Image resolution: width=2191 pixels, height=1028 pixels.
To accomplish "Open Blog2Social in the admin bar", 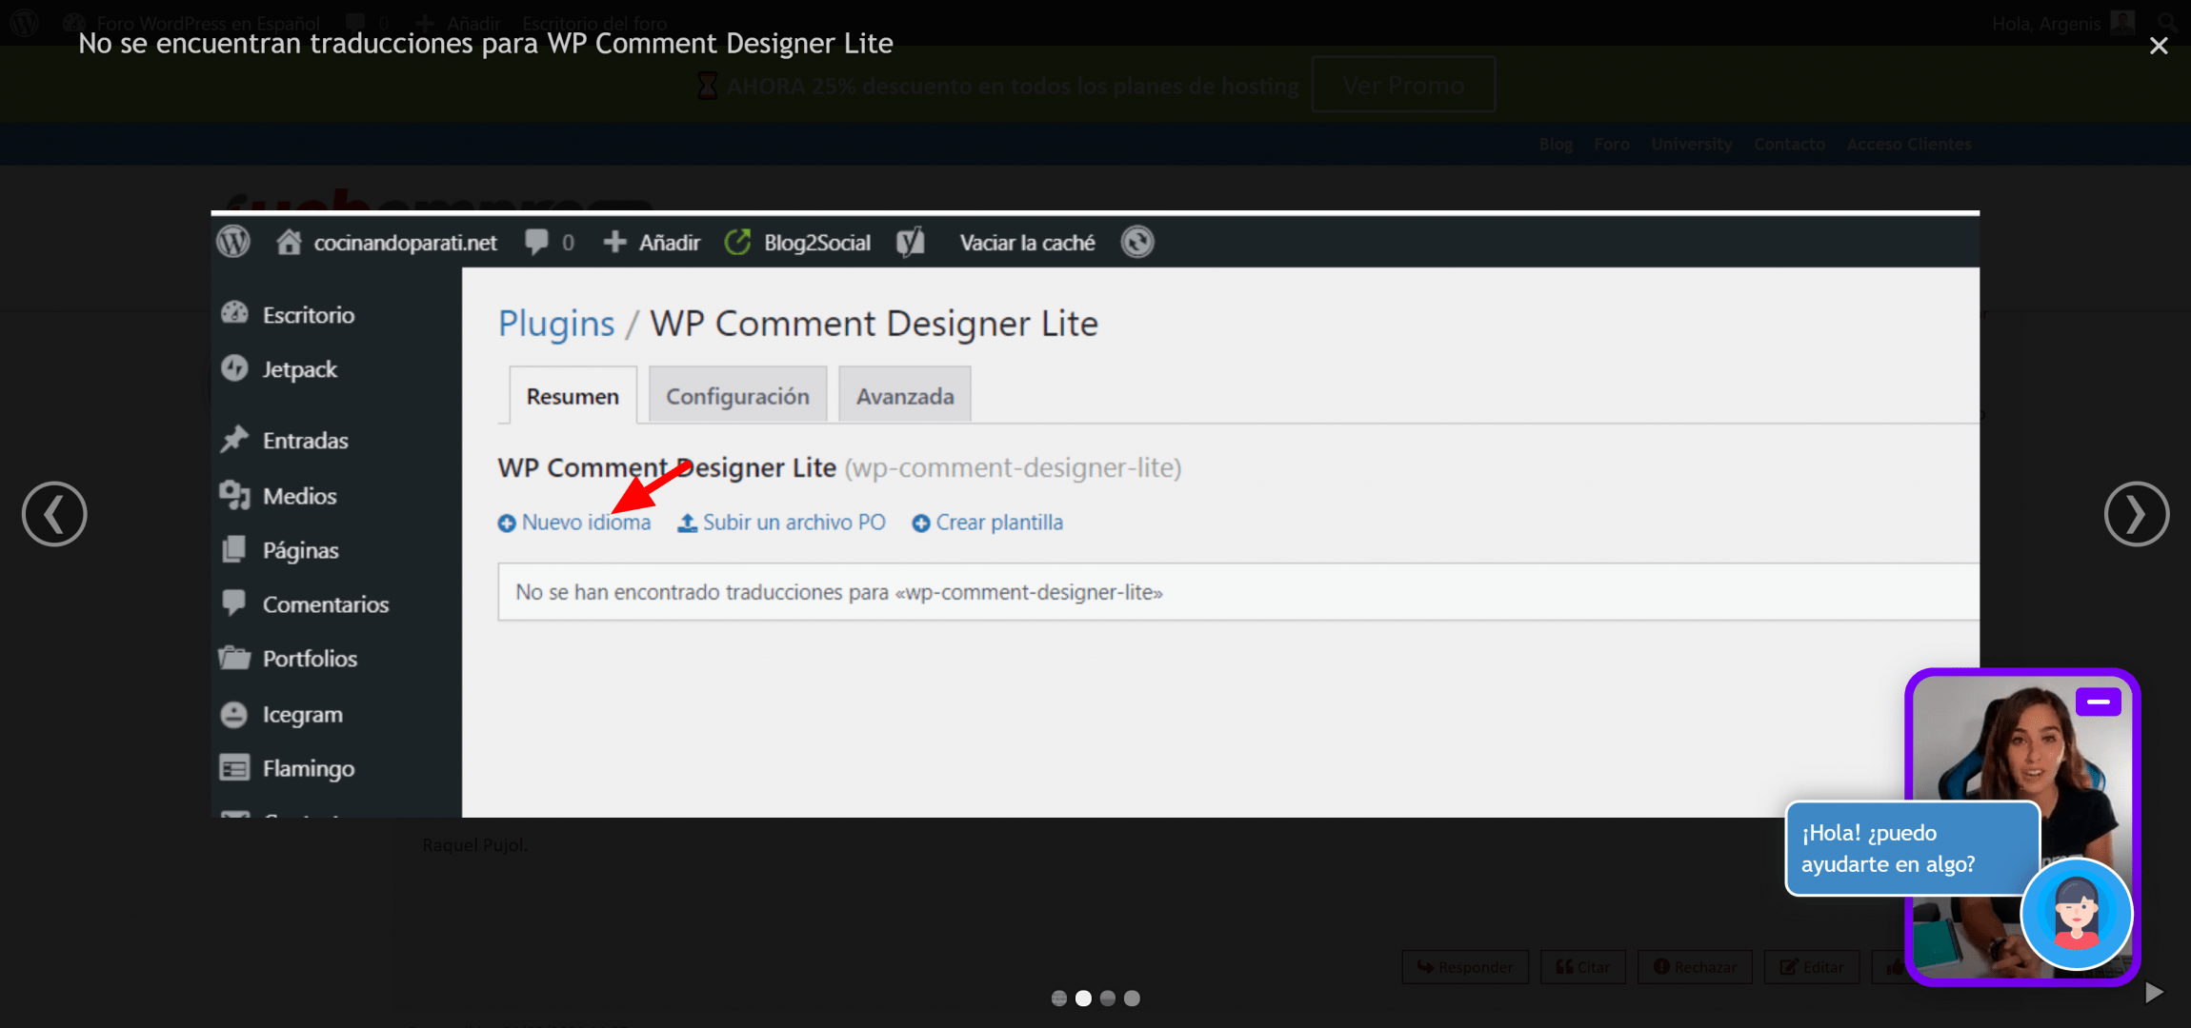I will click(797, 243).
